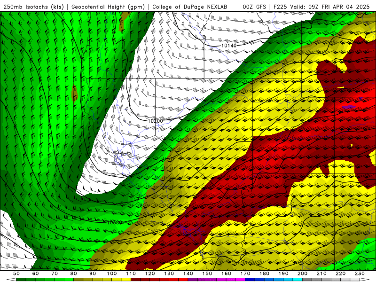Click the 220 value on the color scale
376x282 pixels.
coord(340,274)
